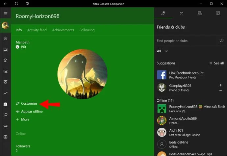
Task: Open Alphr101 in friends list
Action: 190,132
